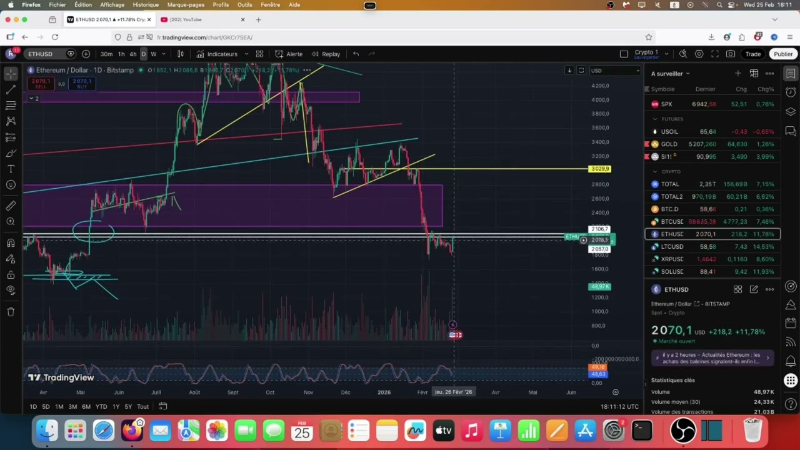Undo the last chart action
The width and height of the screenshot is (800, 450).
pyautogui.click(x=356, y=54)
